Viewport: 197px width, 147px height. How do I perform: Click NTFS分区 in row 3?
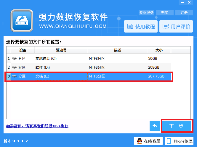(97, 76)
